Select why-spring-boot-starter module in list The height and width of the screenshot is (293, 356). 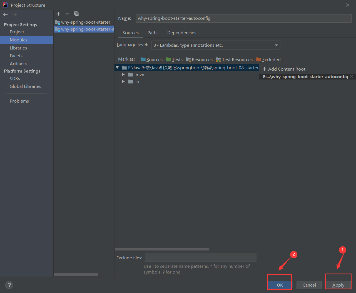tap(84, 22)
